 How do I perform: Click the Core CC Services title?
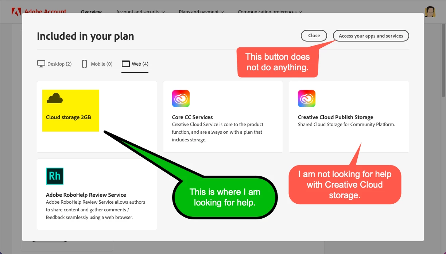pos(192,117)
